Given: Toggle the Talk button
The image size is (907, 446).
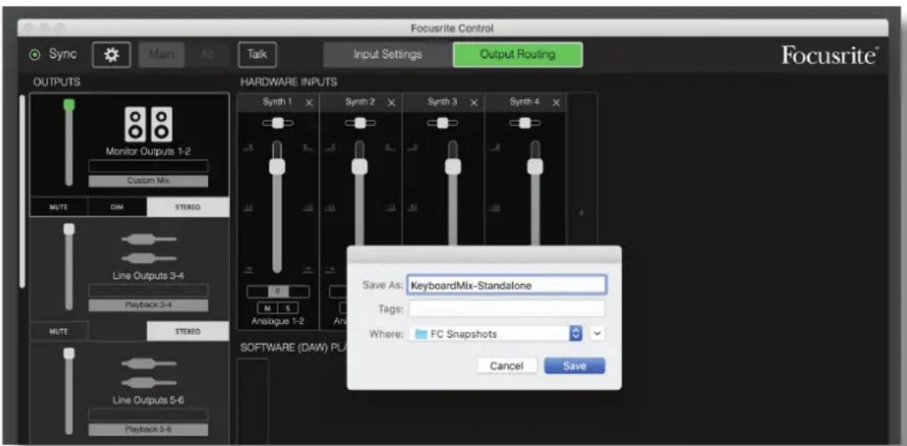Looking at the screenshot, I should (x=257, y=55).
